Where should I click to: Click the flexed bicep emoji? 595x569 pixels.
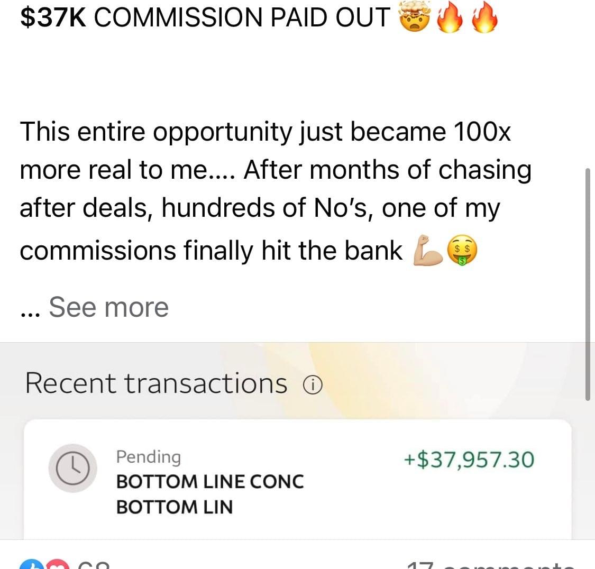coord(426,251)
